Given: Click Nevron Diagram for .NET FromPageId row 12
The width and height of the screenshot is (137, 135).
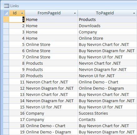Looking at the screenshot, I should point(51,88).
